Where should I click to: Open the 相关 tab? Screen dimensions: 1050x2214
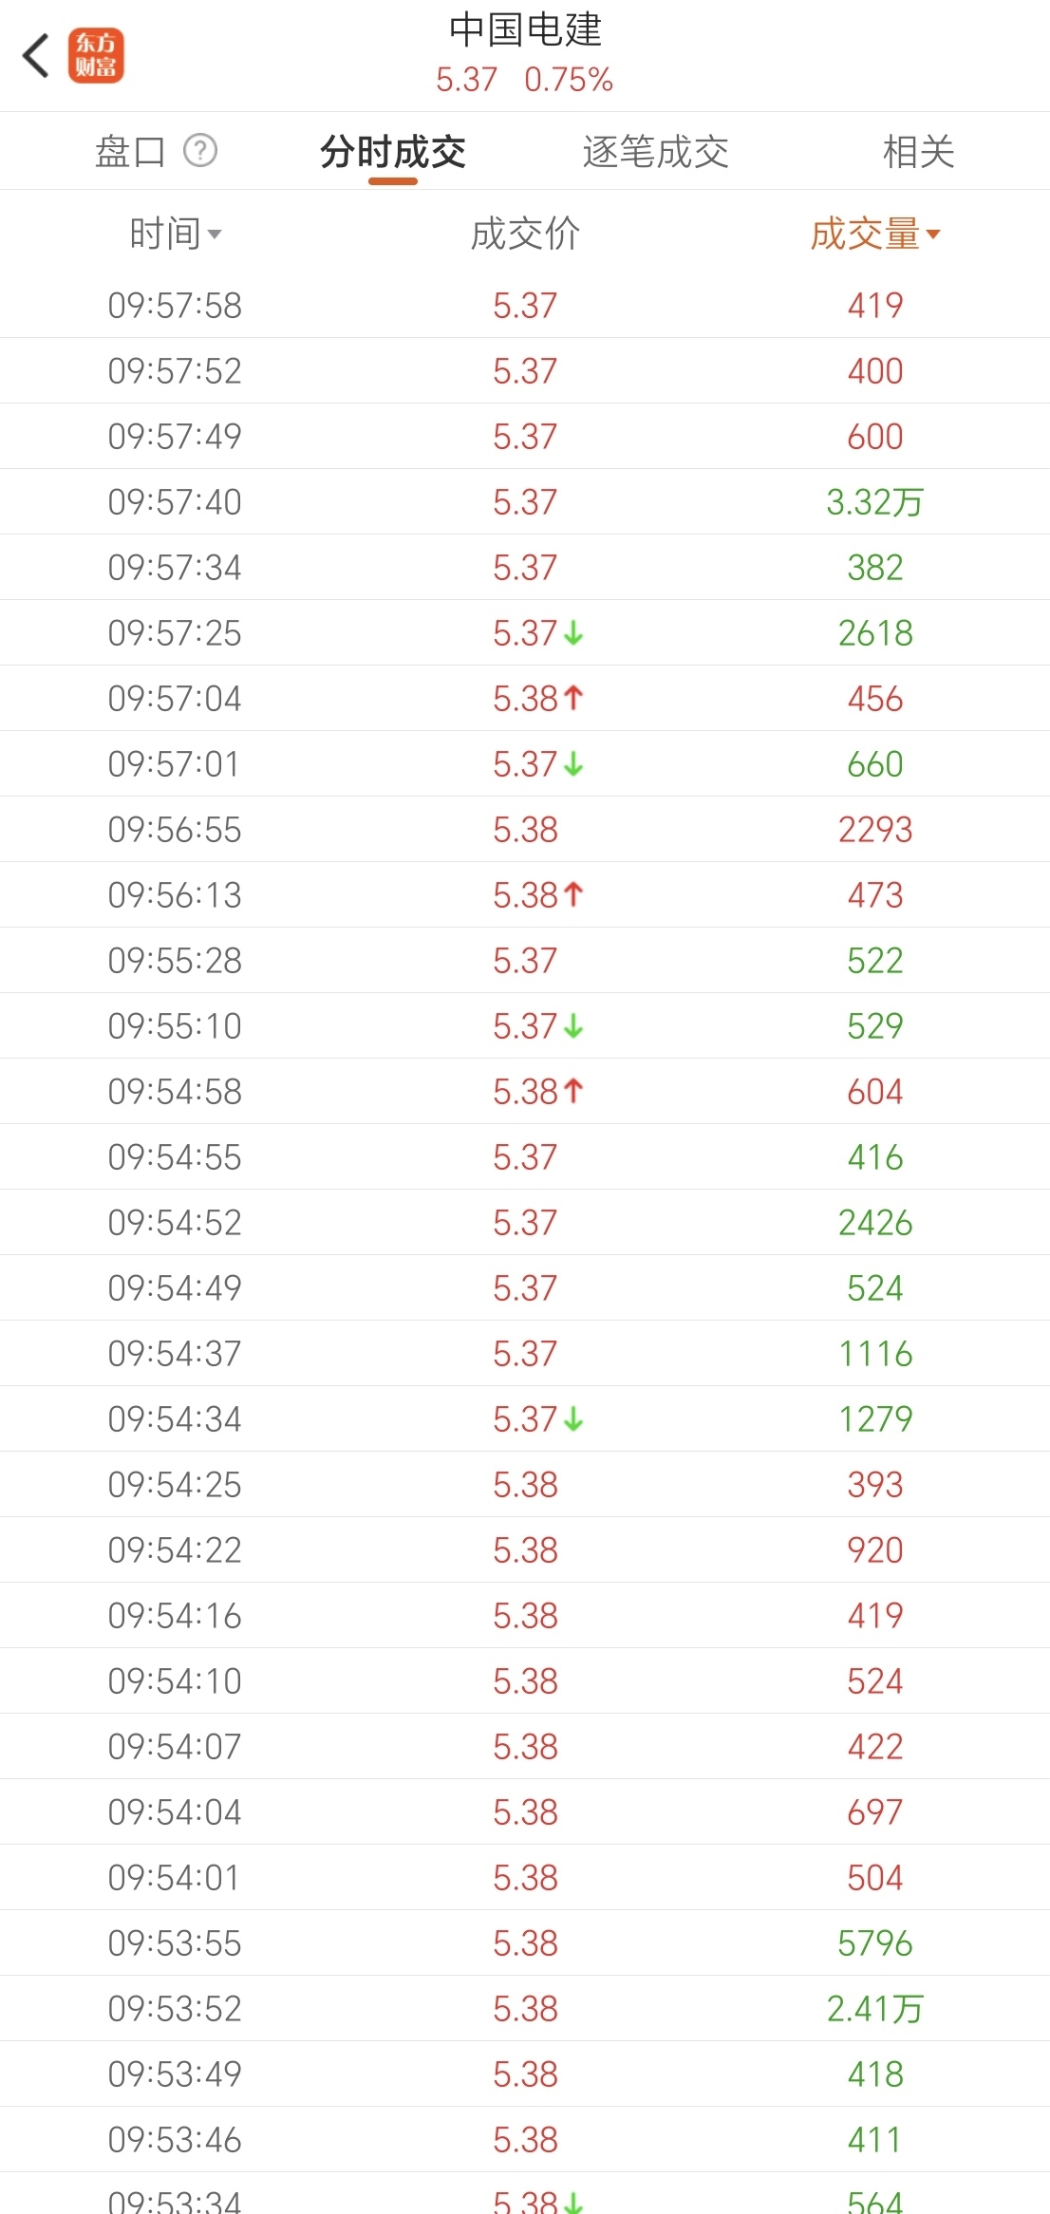[918, 151]
